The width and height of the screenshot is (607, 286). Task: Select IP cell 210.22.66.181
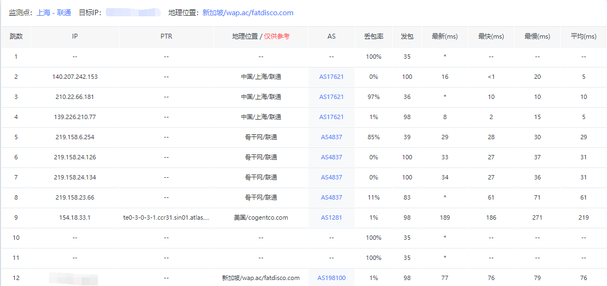tap(75, 97)
